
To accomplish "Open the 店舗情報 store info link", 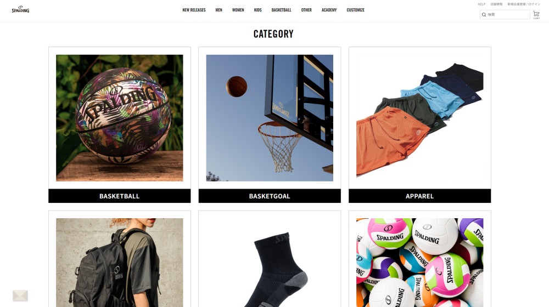I will click(496, 4).
